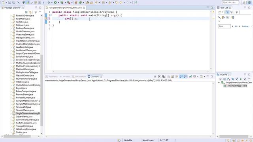This screenshot has height=142, width=253.
Task: Toggle Categorized view in Task List
Action: (227, 12)
